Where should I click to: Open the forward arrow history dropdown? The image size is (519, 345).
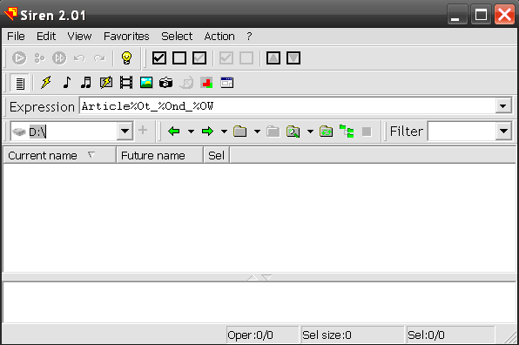pos(224,132)
